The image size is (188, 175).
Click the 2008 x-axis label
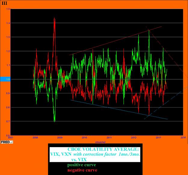pyautogui.click(x=35, y=138)
